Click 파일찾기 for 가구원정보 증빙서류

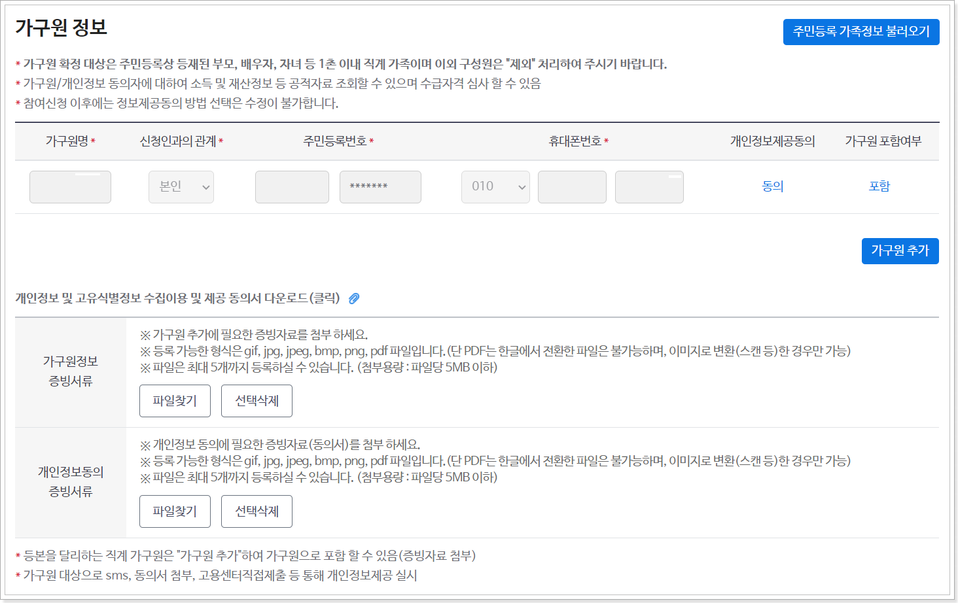click(x=175, y=401)
